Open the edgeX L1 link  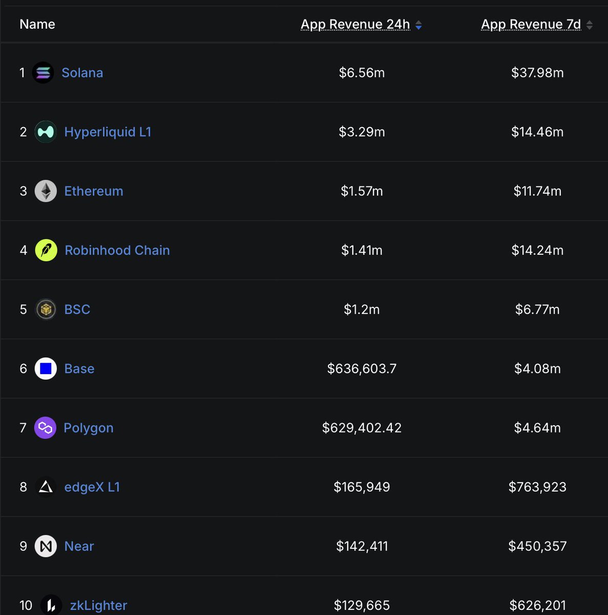click(x=92, y=487)
